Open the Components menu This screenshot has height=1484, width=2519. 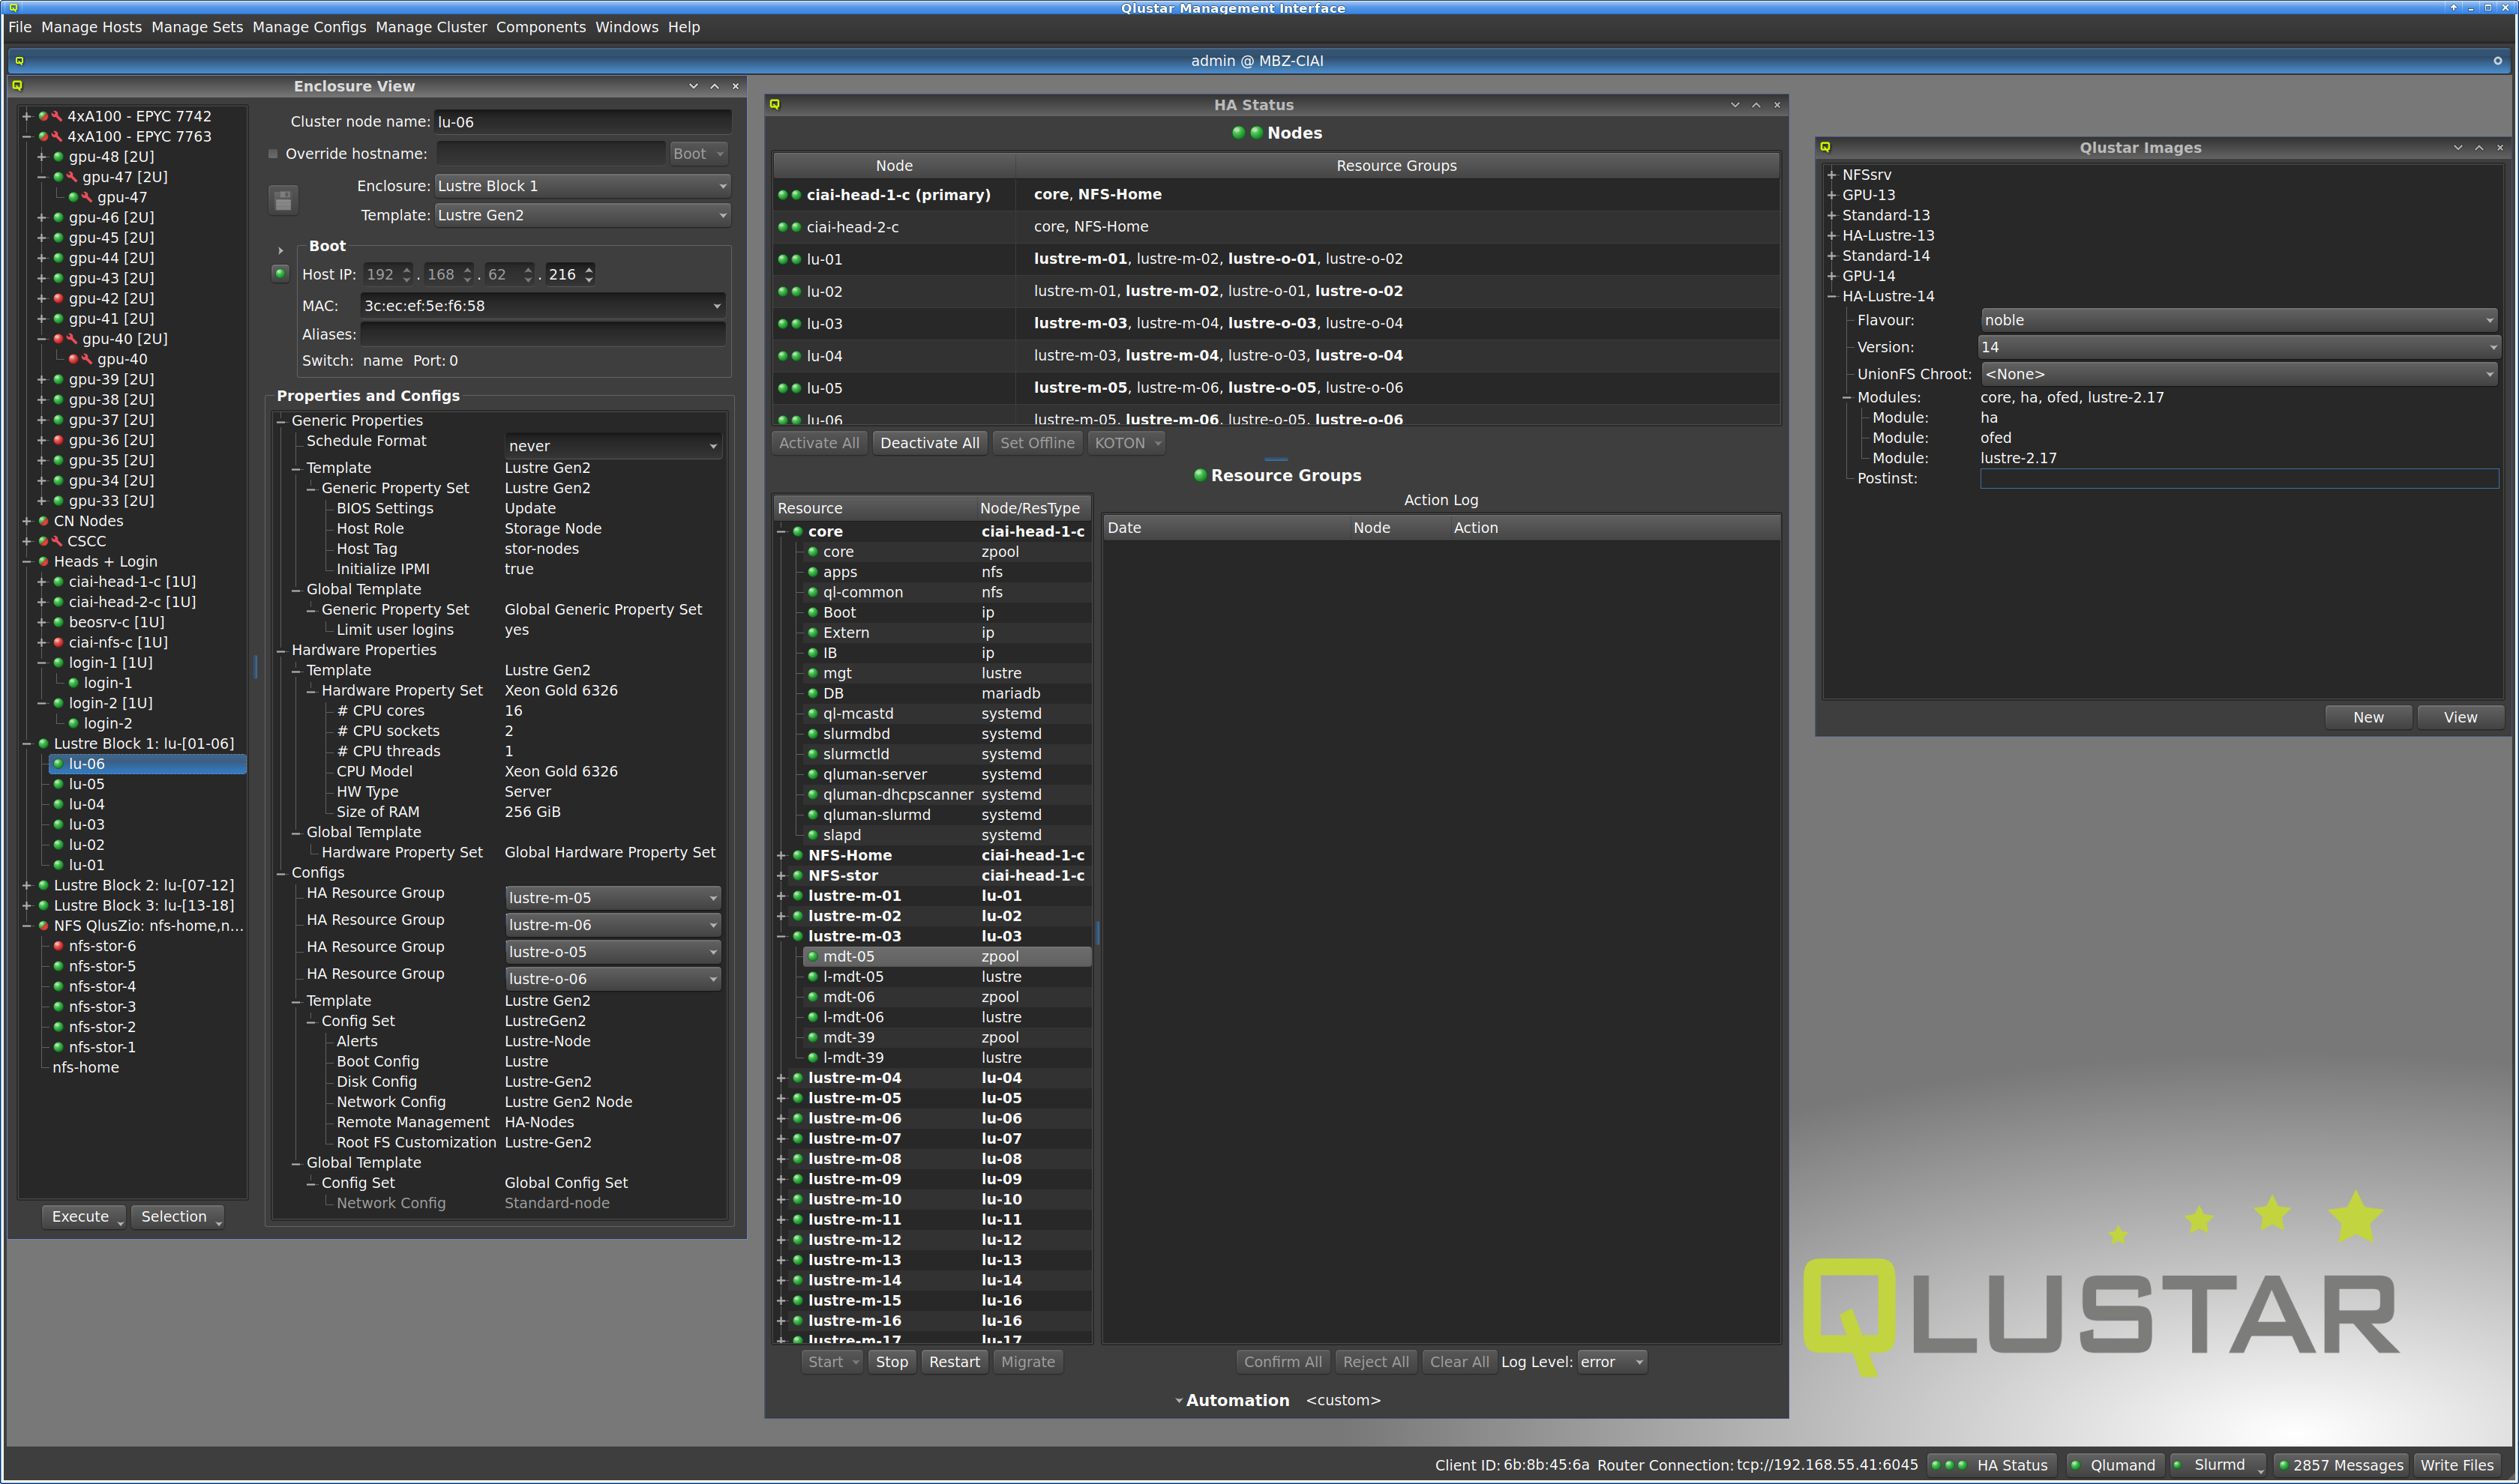coord(541,27)
